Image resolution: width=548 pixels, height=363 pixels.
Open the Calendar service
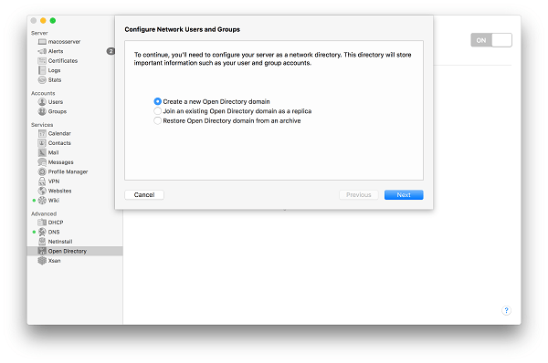pos(59,133)
